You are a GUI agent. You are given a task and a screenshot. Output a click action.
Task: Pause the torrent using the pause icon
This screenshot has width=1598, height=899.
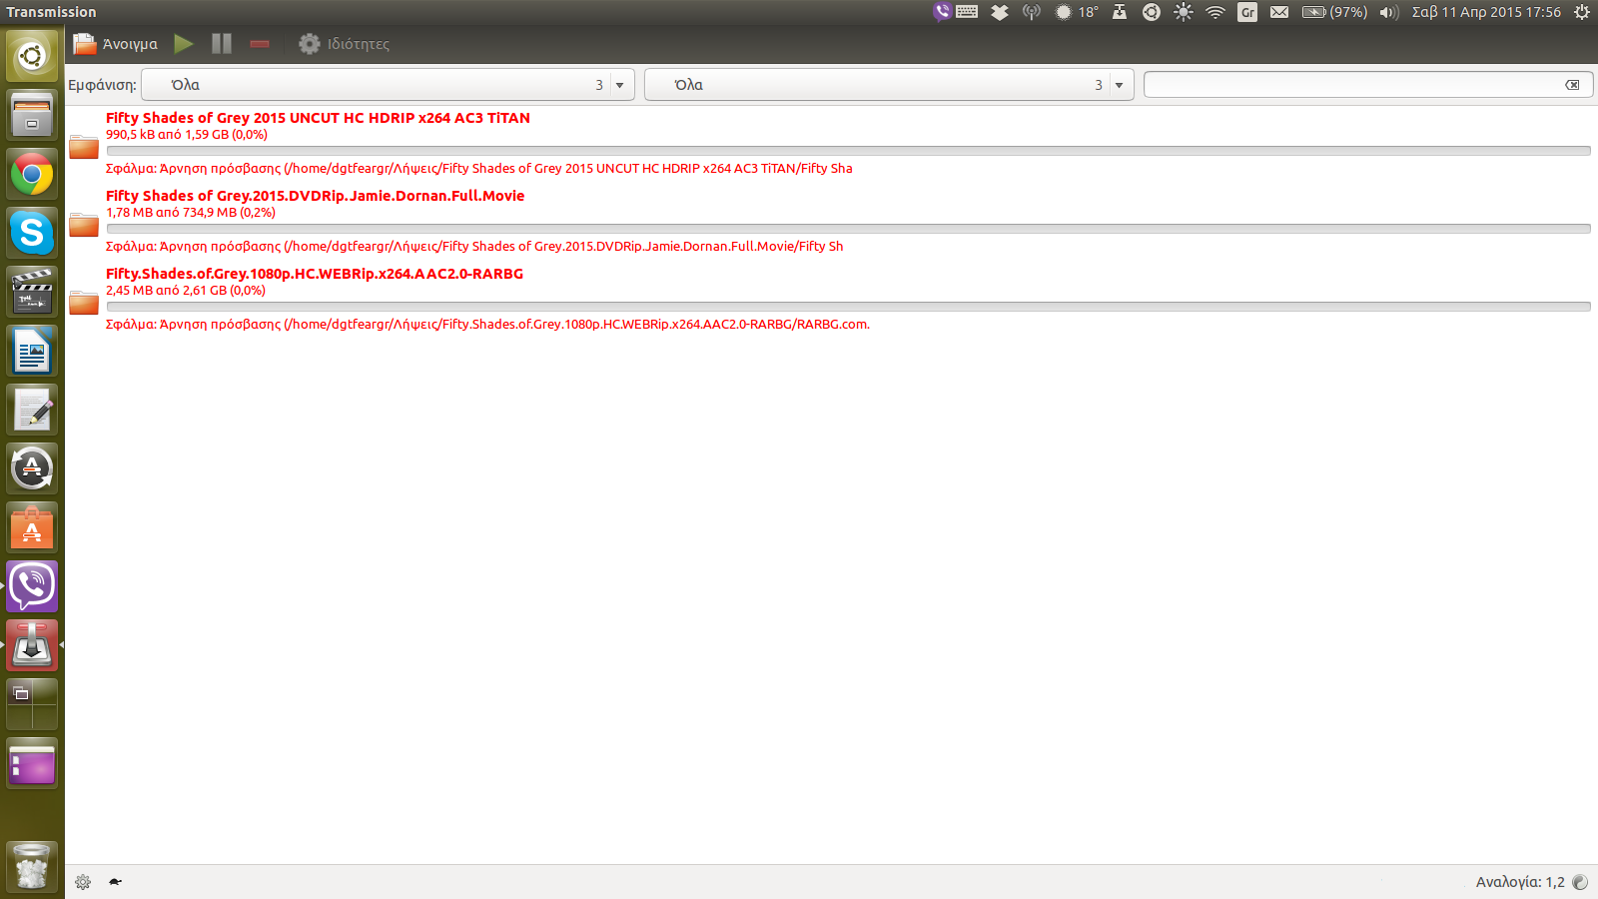point(222,44)
